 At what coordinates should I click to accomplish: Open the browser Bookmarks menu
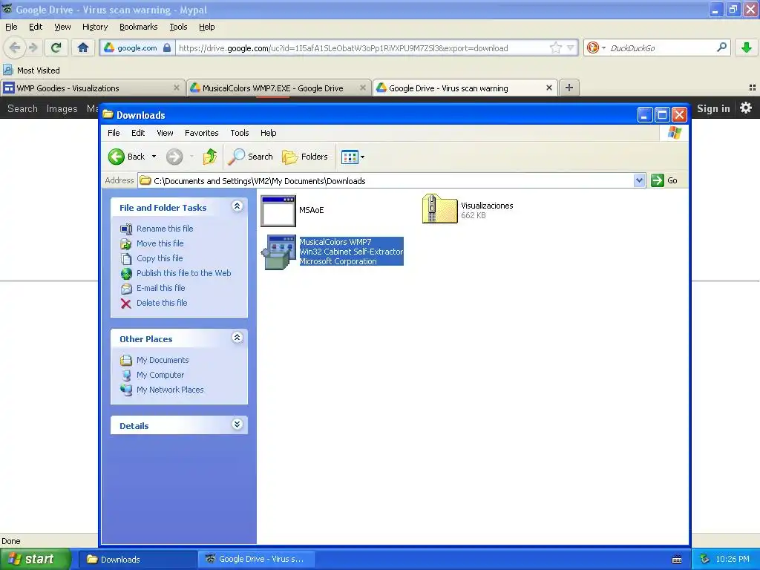(139, 27)
